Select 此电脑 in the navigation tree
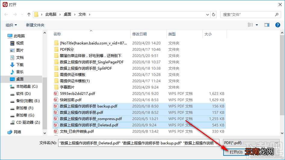Screen dimensions: 285x160 pos(16,36)
